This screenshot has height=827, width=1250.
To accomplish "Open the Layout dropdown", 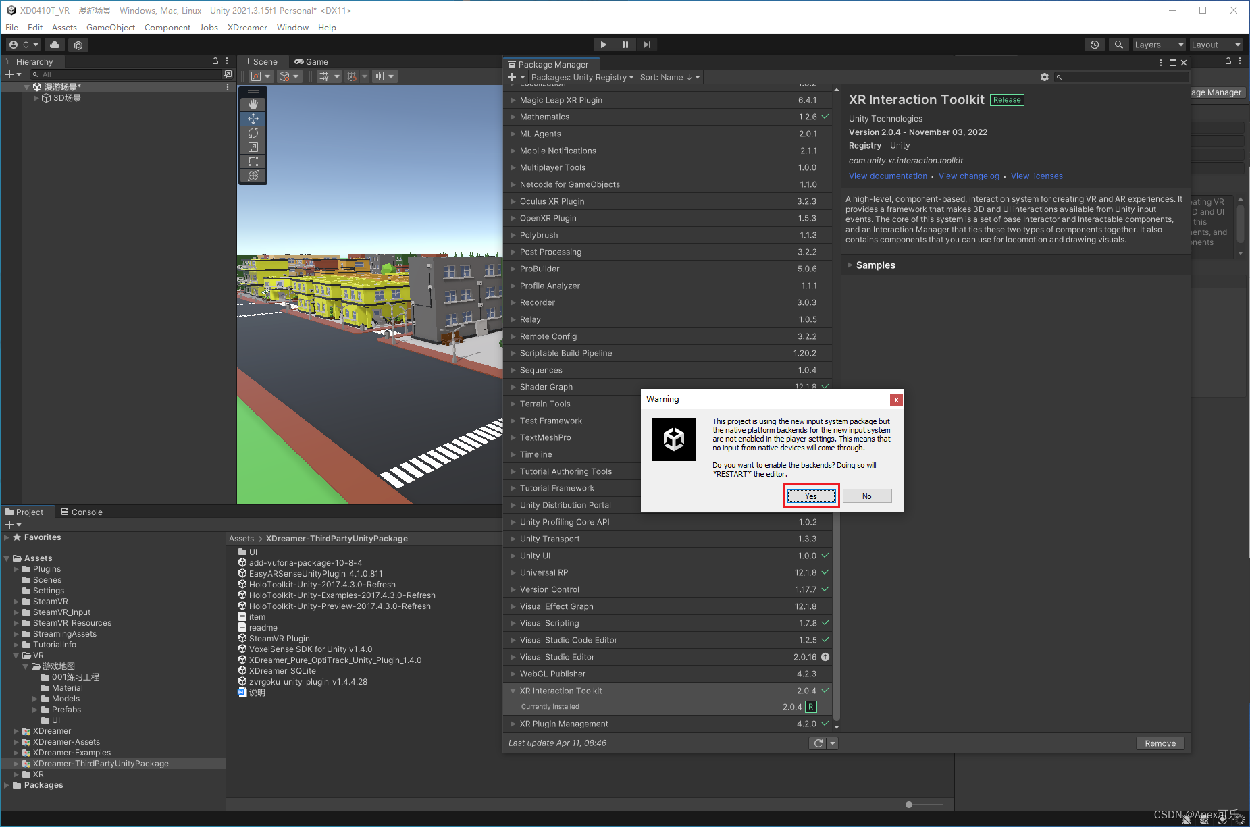I will [1216, 45].
